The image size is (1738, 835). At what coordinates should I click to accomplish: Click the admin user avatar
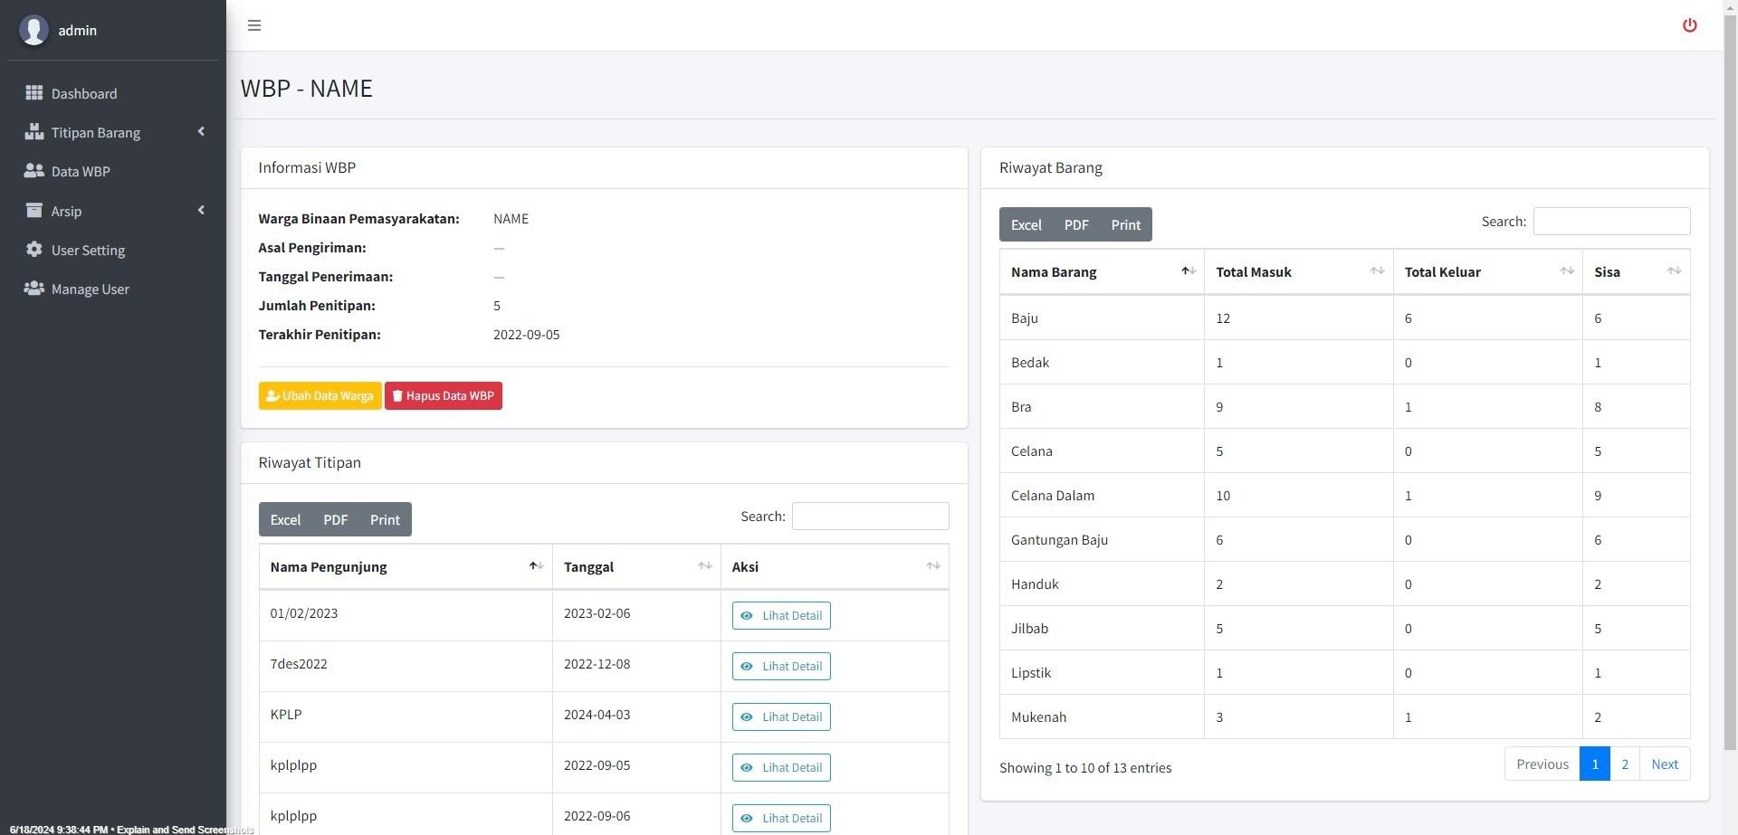33,30
